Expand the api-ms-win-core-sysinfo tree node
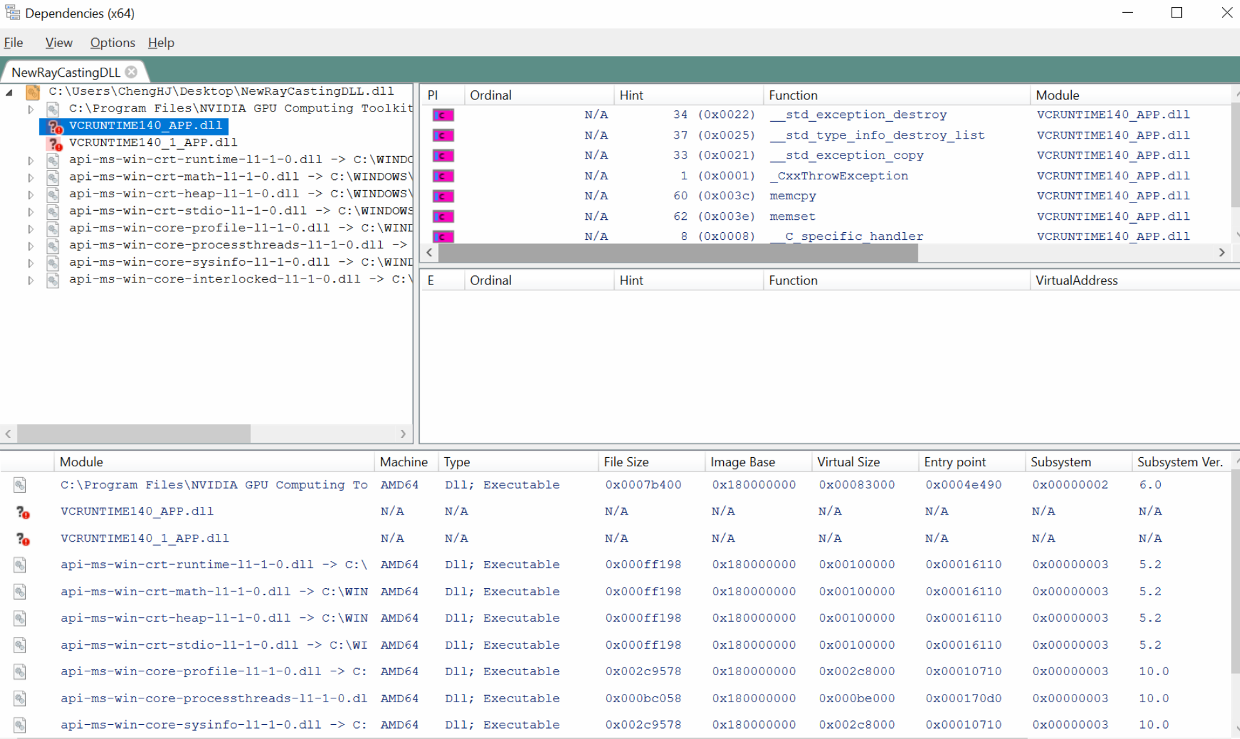This screenshot has width=1240, height=739. click(30, 262)
